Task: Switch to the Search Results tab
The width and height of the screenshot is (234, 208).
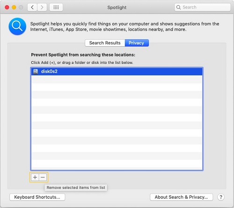Action: (105, 43)
